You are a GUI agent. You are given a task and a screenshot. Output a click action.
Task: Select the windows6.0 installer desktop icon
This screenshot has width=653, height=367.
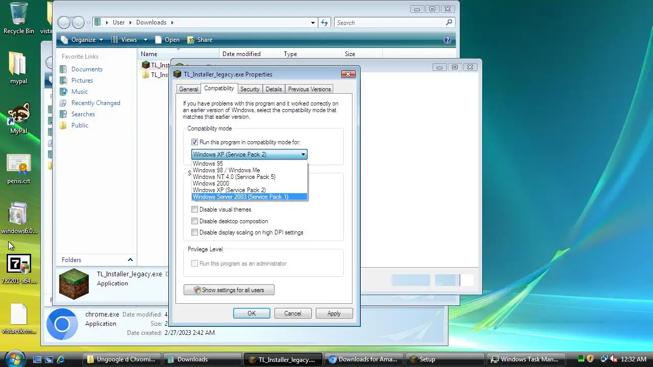click(19, 219)
